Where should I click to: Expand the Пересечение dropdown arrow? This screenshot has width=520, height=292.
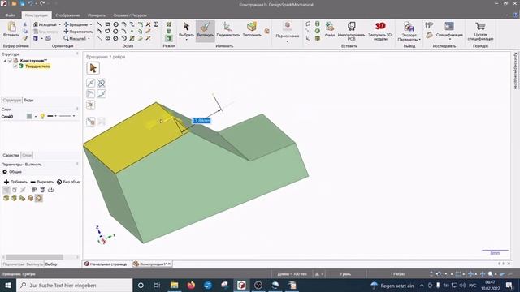(287, 41)
